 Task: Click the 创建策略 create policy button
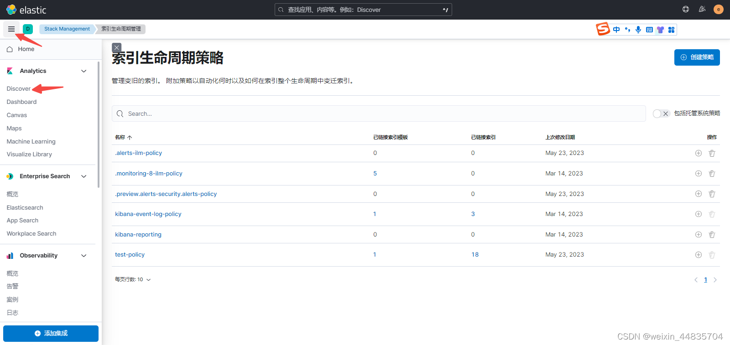697,57
